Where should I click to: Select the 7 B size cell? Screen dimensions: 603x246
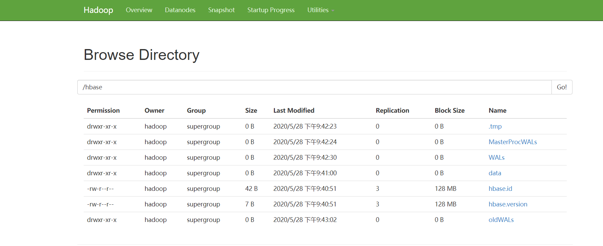click(249, 204)
